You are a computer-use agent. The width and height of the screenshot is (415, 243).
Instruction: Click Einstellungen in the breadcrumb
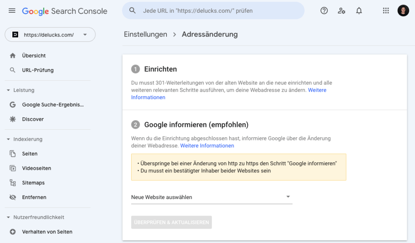(146, 34)
